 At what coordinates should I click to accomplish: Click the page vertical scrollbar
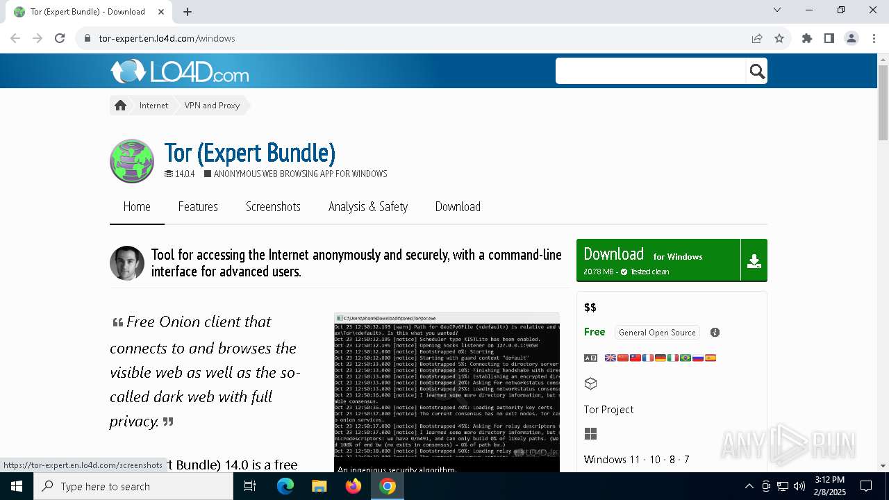(883, 103)
